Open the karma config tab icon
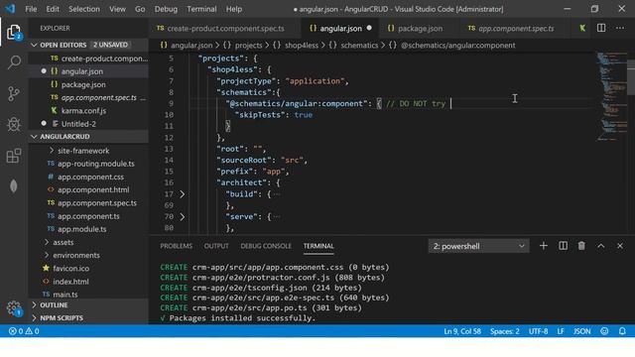Image resolution: width=635 pixels, height=357 pixels. tap(582, 28)
